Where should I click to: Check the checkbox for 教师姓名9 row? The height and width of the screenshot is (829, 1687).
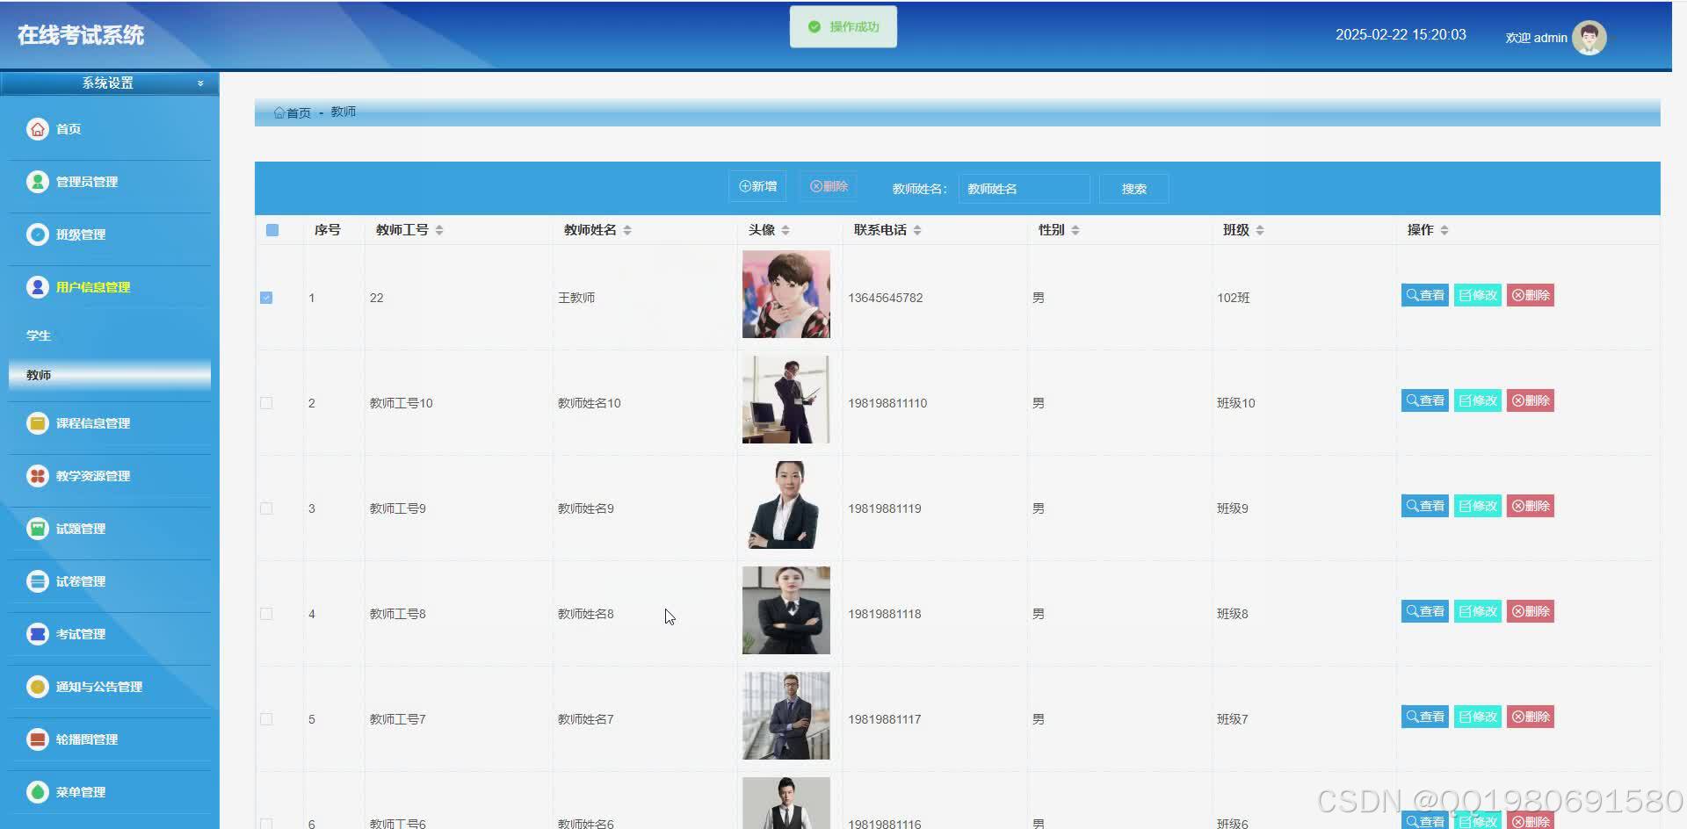pyautogui.click(x=266, y=508)
